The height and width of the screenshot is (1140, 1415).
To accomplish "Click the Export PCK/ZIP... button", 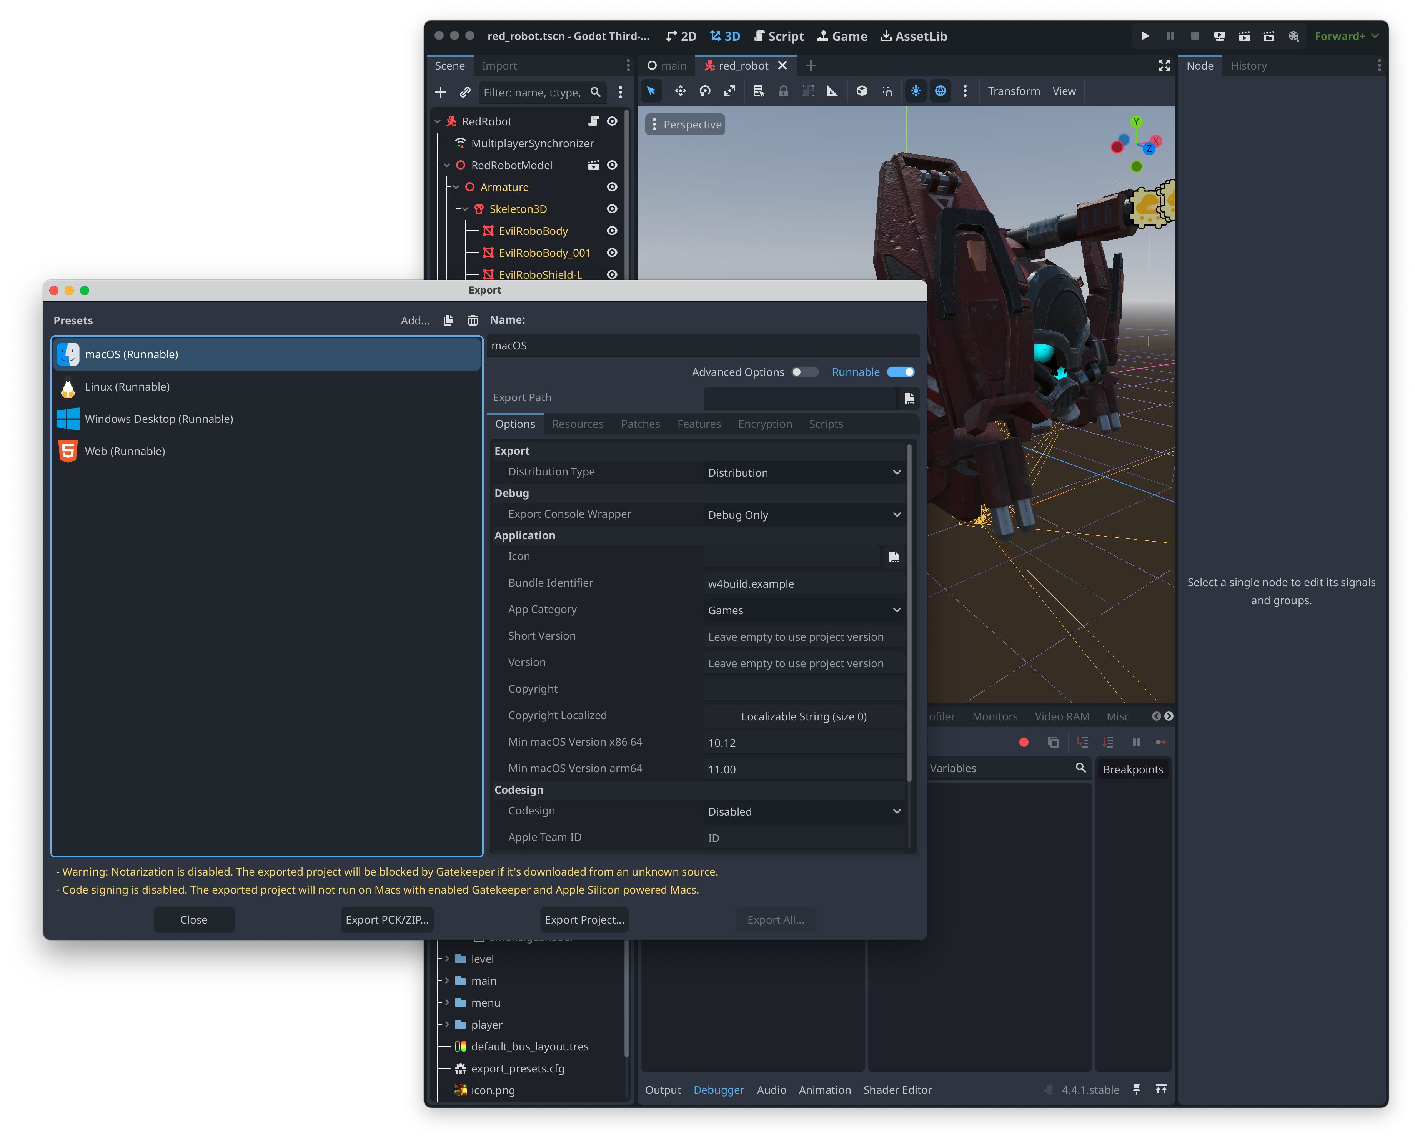I will [x=387, y=920].
